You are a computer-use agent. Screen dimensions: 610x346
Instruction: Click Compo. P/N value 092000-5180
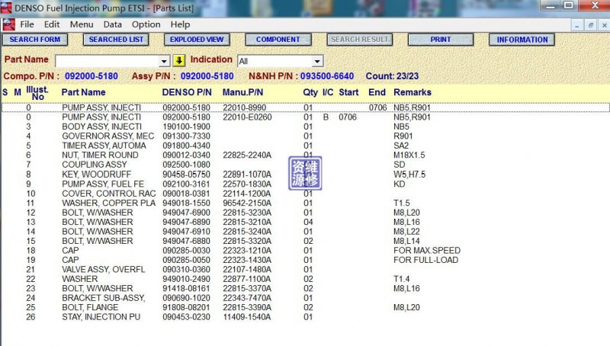point(91,76)
